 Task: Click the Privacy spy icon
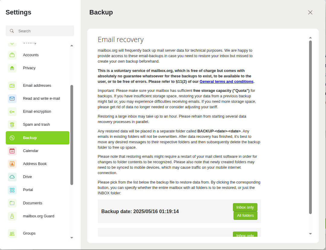coord(12,68)
